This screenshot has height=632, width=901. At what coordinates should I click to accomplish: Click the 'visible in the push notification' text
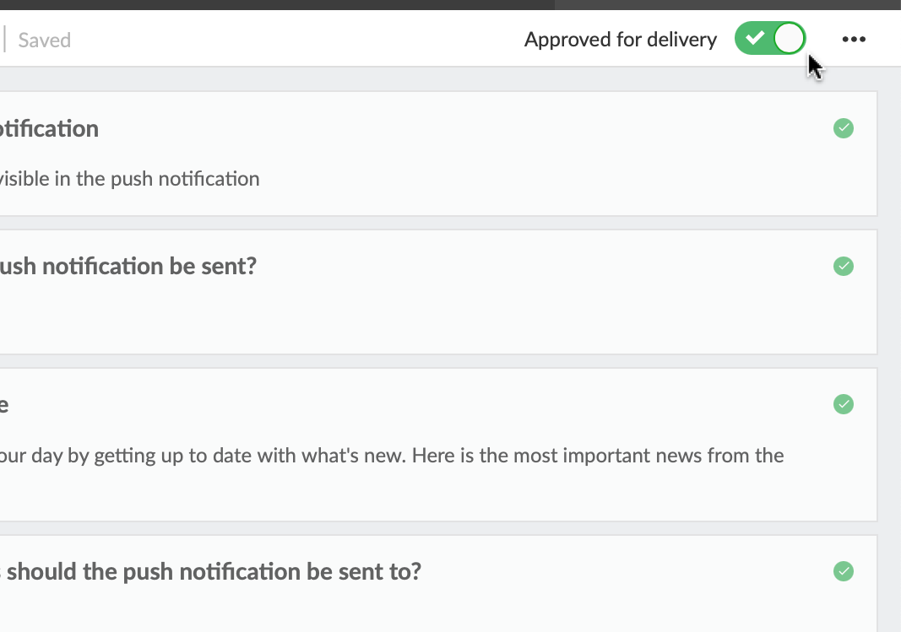pos(130,179)
